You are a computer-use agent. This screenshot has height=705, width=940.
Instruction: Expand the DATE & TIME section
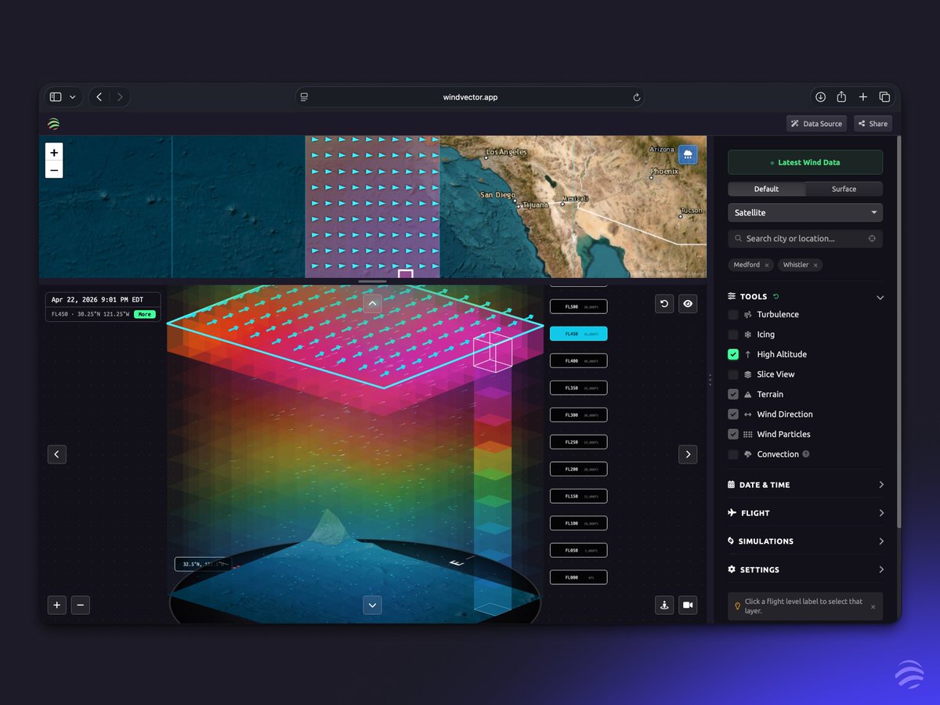click(805, 485)
